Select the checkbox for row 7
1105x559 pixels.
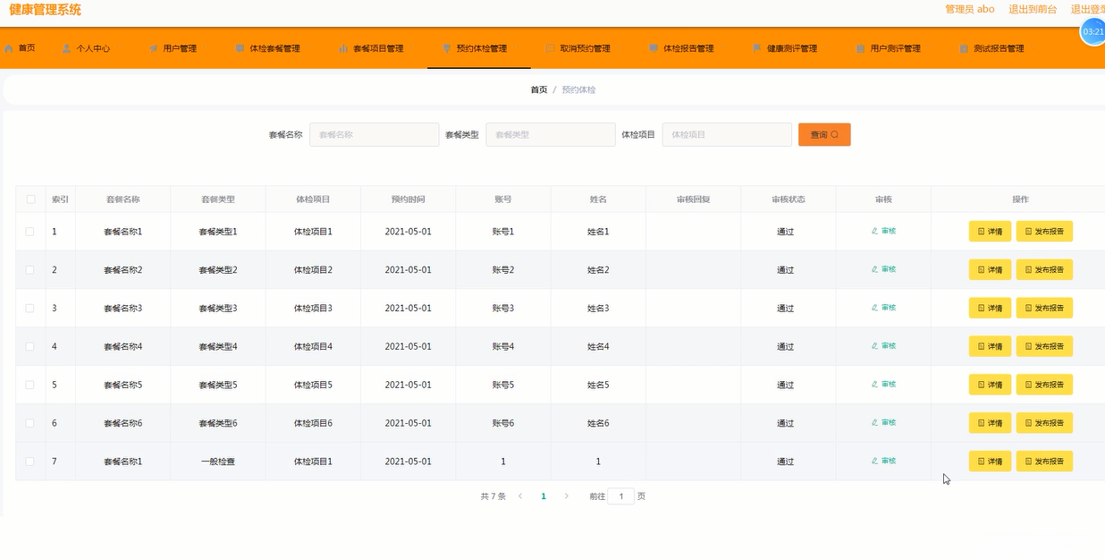pos(30,462)
